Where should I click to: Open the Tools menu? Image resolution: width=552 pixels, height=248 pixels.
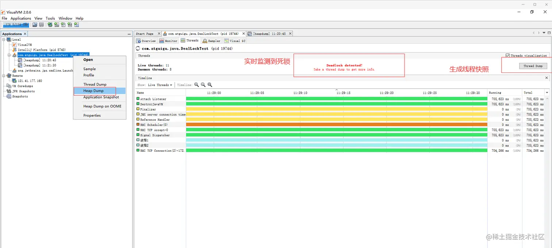(x=50, y=18)
